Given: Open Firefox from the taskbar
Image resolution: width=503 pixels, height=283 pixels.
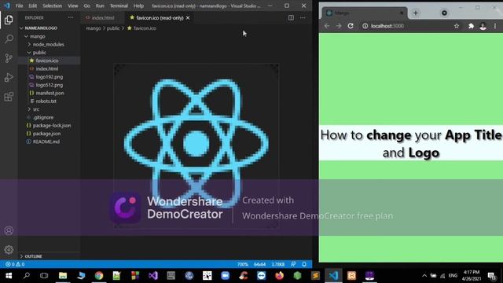Looking at the screenshot, I should (280, 275).
